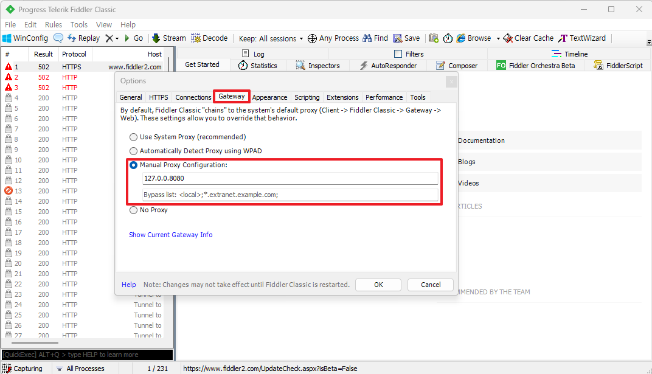
Task: Open the AutoResponder tab
Action: tap(389, 66)
